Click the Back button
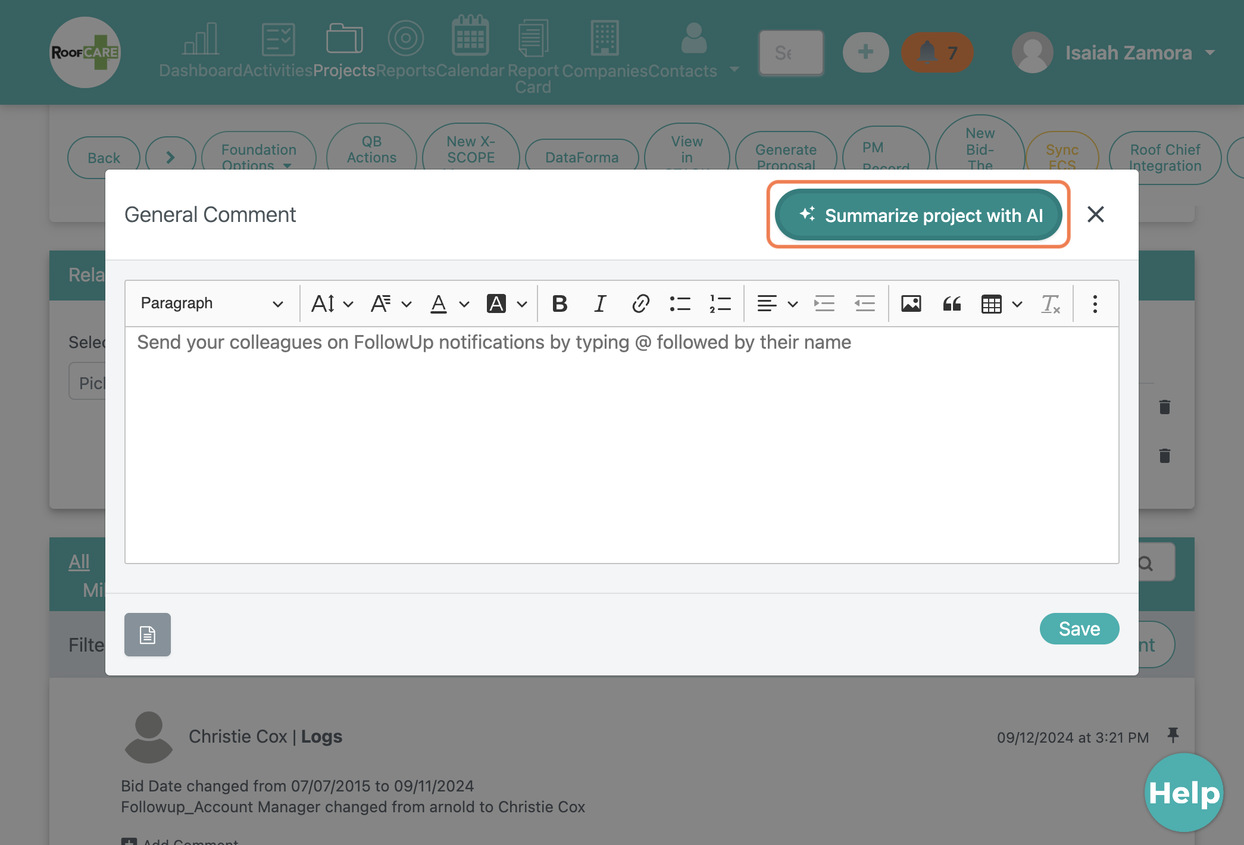 pos(104,158)
